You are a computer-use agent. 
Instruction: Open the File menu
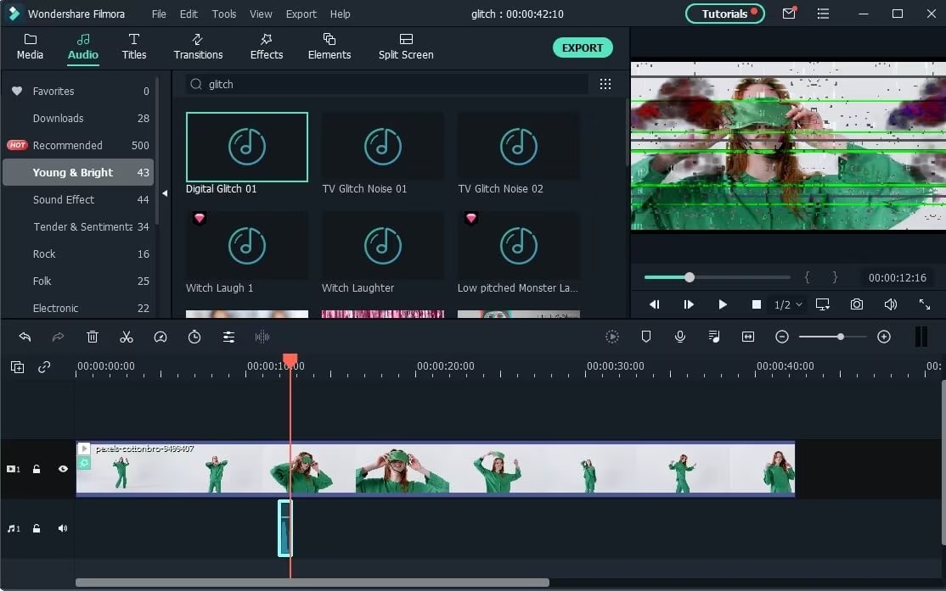pos(159,14)
